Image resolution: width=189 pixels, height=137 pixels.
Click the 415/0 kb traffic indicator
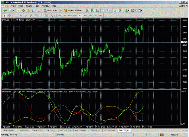click(174, 135)
